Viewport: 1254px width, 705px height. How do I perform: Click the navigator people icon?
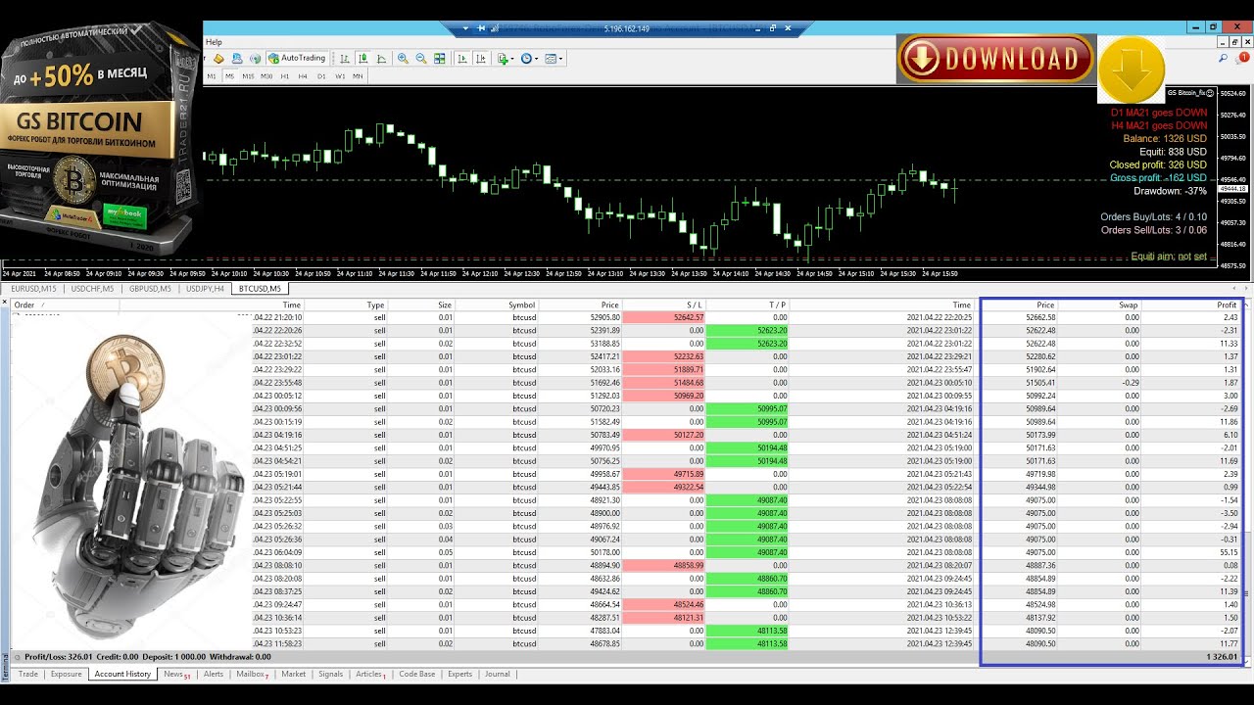(x=237, y=58)
